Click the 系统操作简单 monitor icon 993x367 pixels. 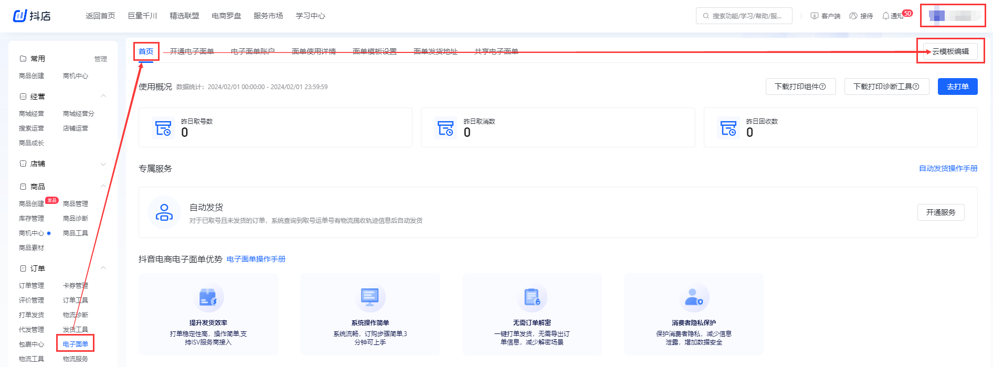(370, 297)
